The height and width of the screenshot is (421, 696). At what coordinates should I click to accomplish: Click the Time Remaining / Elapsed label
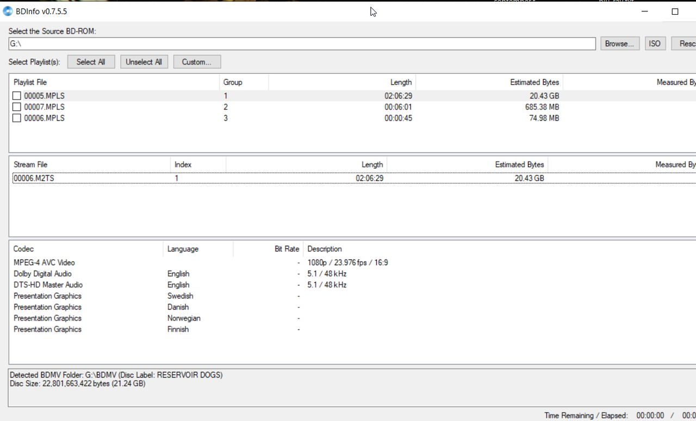point(586,416)
